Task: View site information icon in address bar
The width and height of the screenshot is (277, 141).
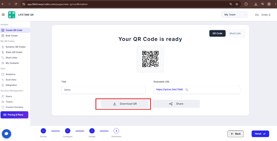Action: tap(24, 4)
